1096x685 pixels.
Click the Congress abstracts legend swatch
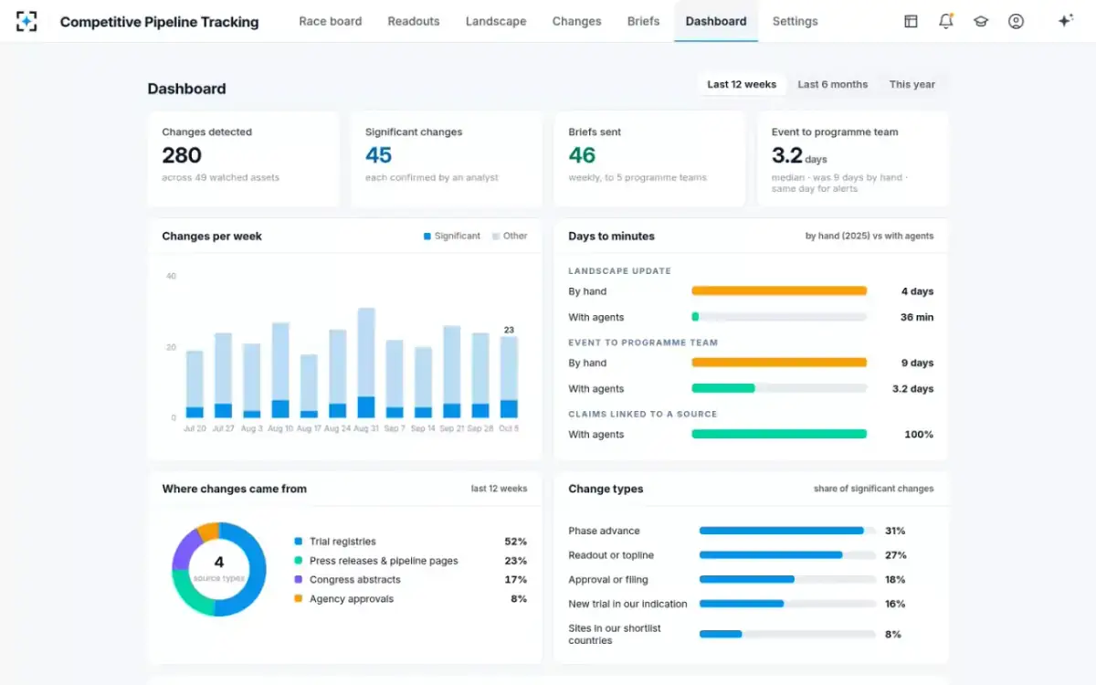point(299,580)
